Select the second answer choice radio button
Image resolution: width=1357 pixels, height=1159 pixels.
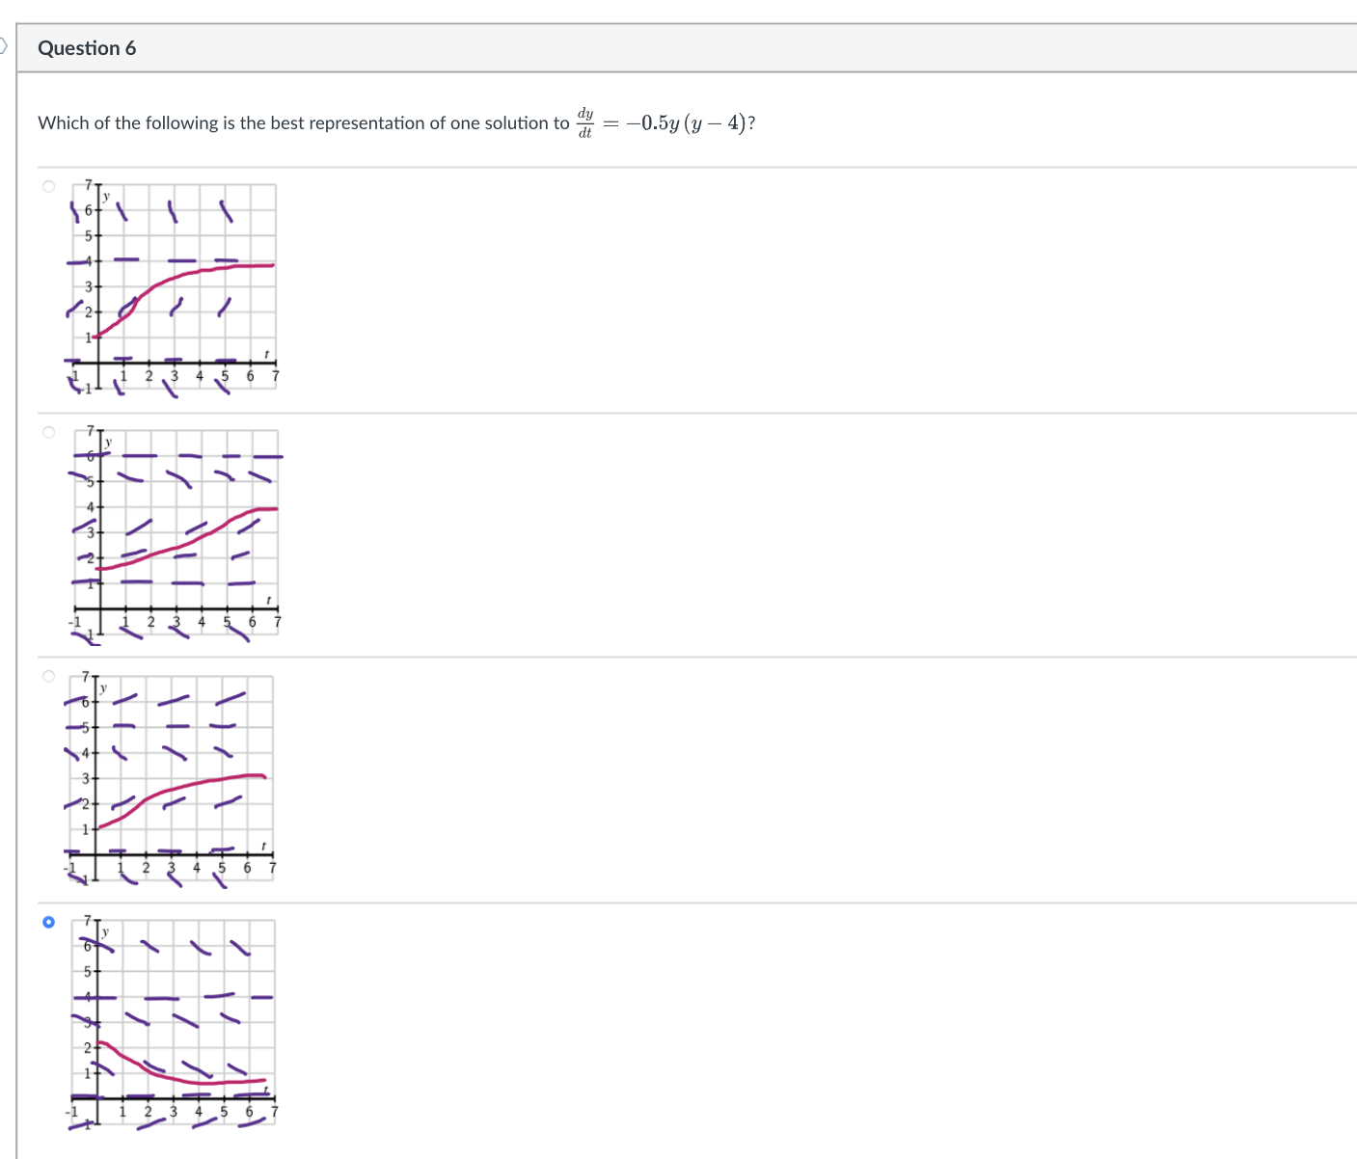(x=47, y=431)
